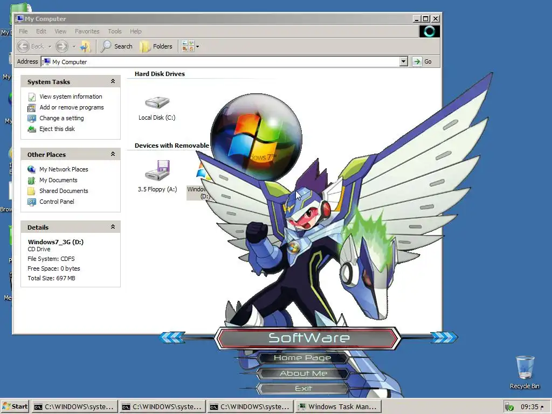552x414 pixels.
Task: Collapse the Details panel
Action: click(113, 227)
